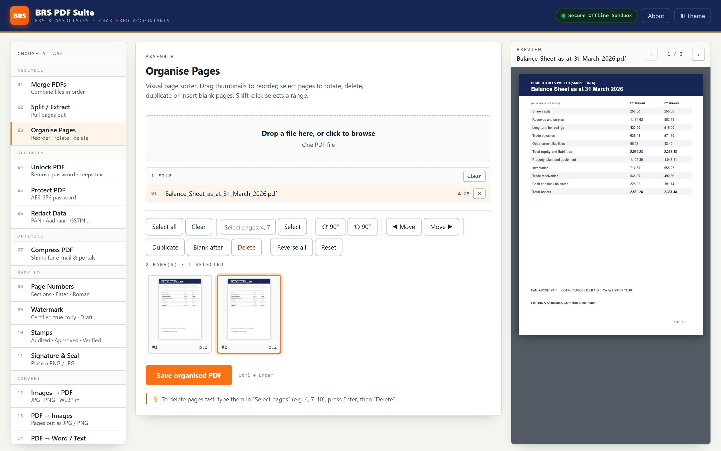Open Split / Extract task
721x451 pixels.
[68, 111]
